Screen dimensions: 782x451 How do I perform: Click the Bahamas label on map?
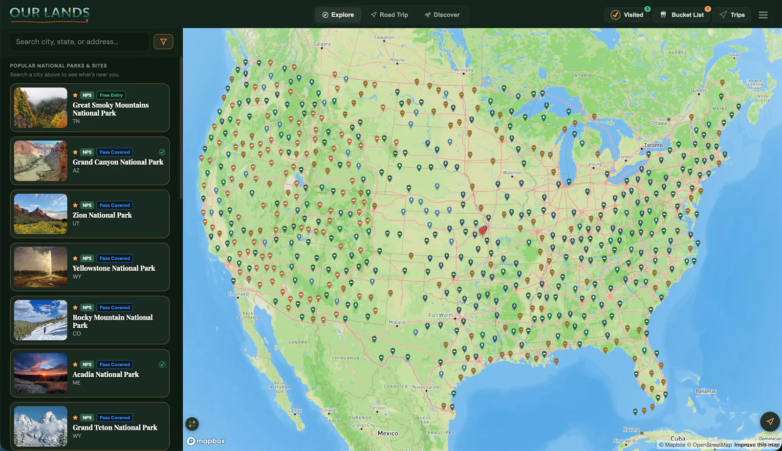(706, 391)
